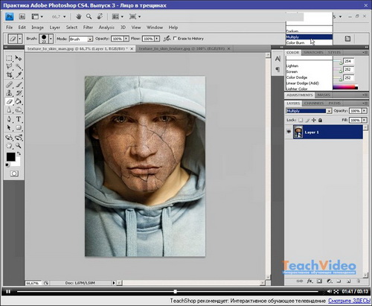Switch to texture_to_skin_texture.jpg document tab
Image resolution: width=372 pixels, height=306 pixels.
[182, 48]
